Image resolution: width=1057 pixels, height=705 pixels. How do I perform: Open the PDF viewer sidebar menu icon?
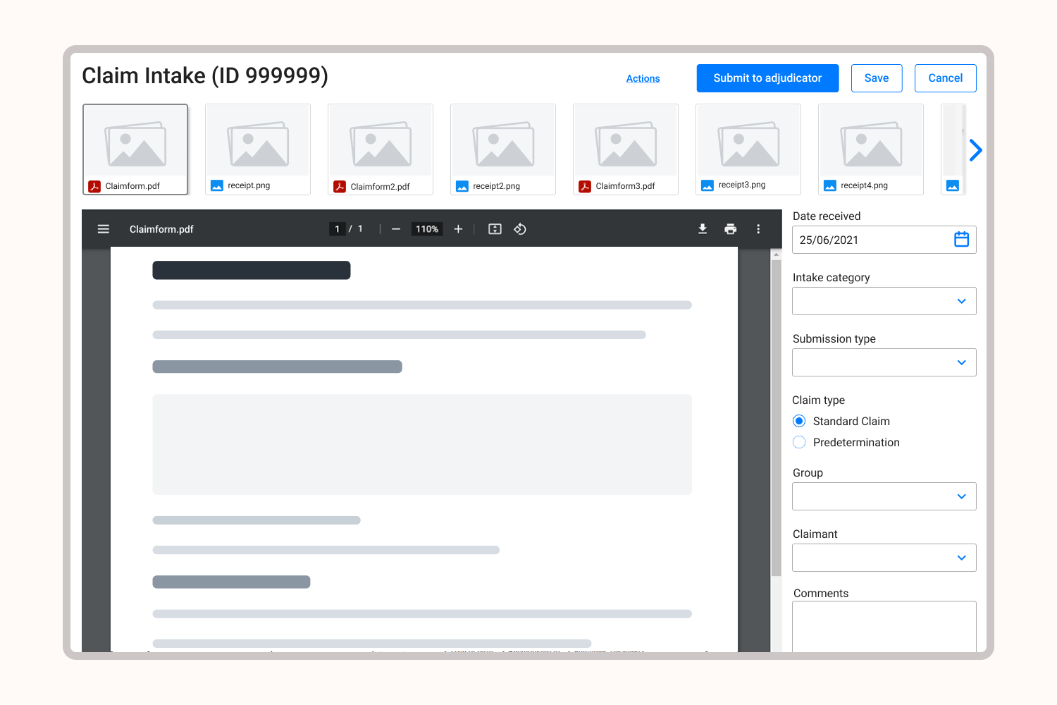click(104, 229)
